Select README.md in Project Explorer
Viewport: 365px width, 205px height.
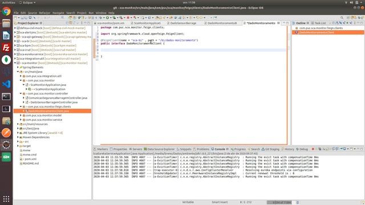(x=31, y=163)
